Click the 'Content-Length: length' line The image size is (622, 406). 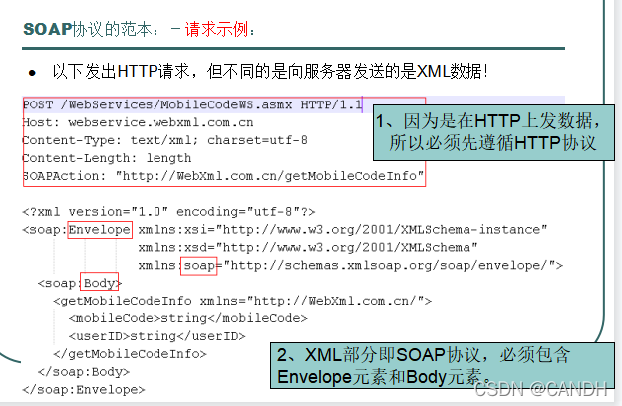pyautogui.click(x=107, y=158)
